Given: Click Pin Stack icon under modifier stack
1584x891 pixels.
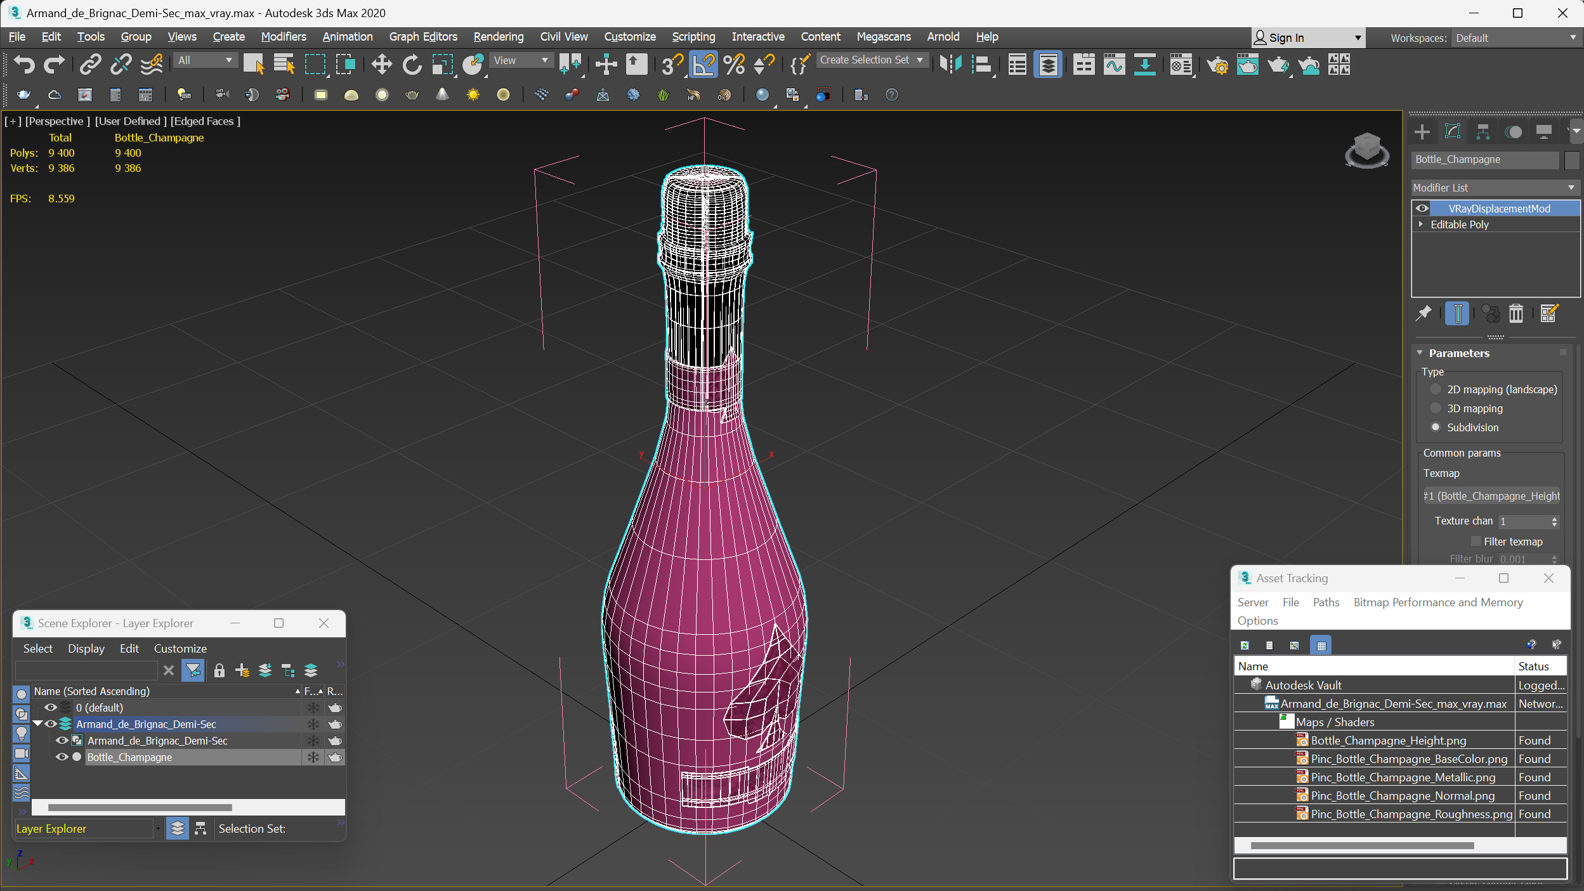Looking at the screenshot, I should pyautogui.click(x=1424, y=313).
